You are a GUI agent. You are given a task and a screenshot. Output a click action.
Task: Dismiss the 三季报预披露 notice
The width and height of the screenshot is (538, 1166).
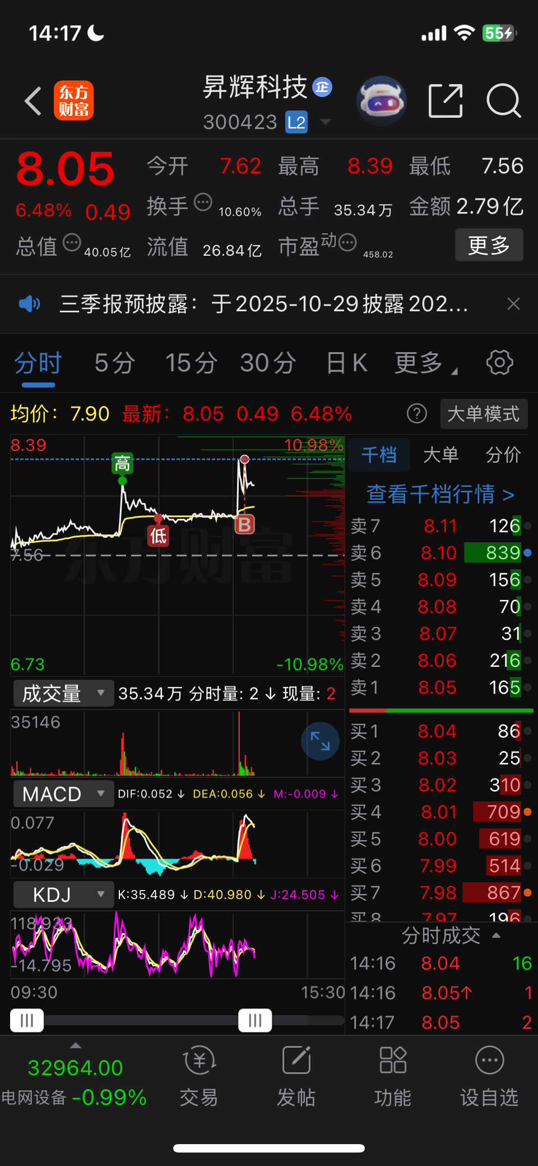coord(513,304)
